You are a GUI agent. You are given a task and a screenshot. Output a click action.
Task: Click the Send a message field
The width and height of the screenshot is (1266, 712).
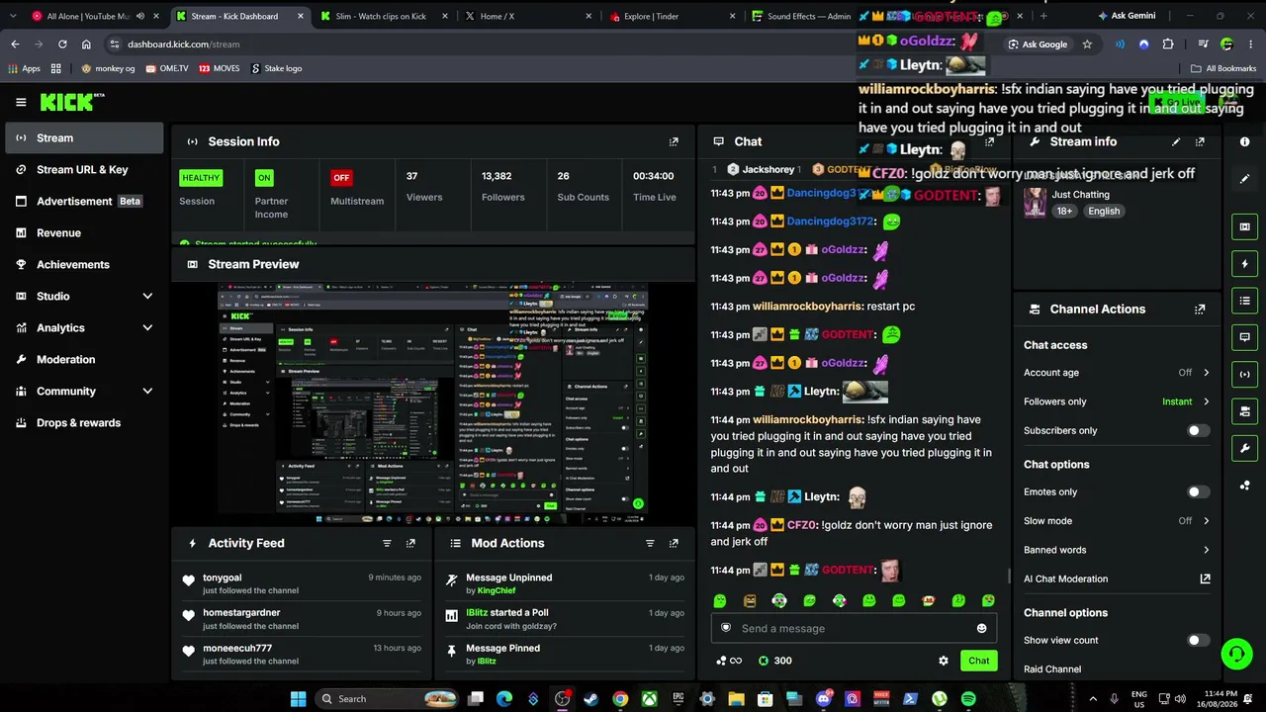(854, 628)
